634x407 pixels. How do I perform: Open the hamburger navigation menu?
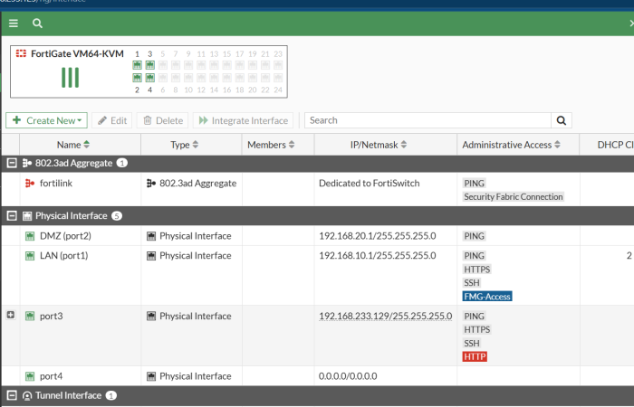click(14, 24)
